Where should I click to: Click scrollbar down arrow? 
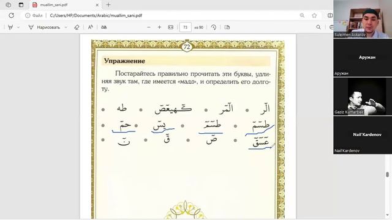pos(387,215)
